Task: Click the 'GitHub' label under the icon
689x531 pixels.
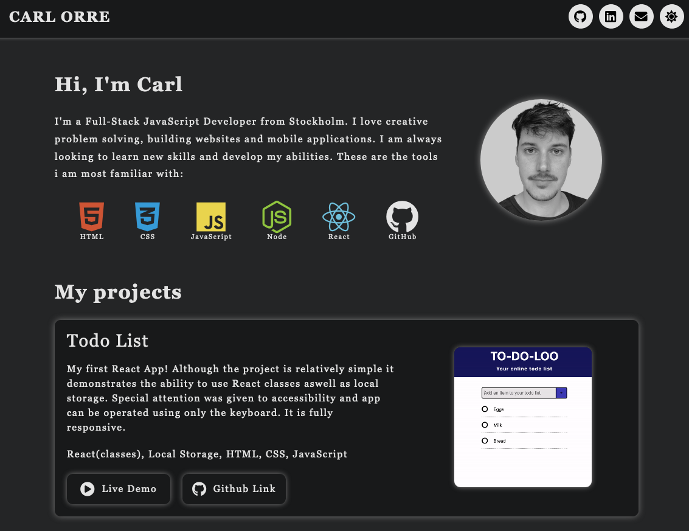Action: [x=402, y=237]
